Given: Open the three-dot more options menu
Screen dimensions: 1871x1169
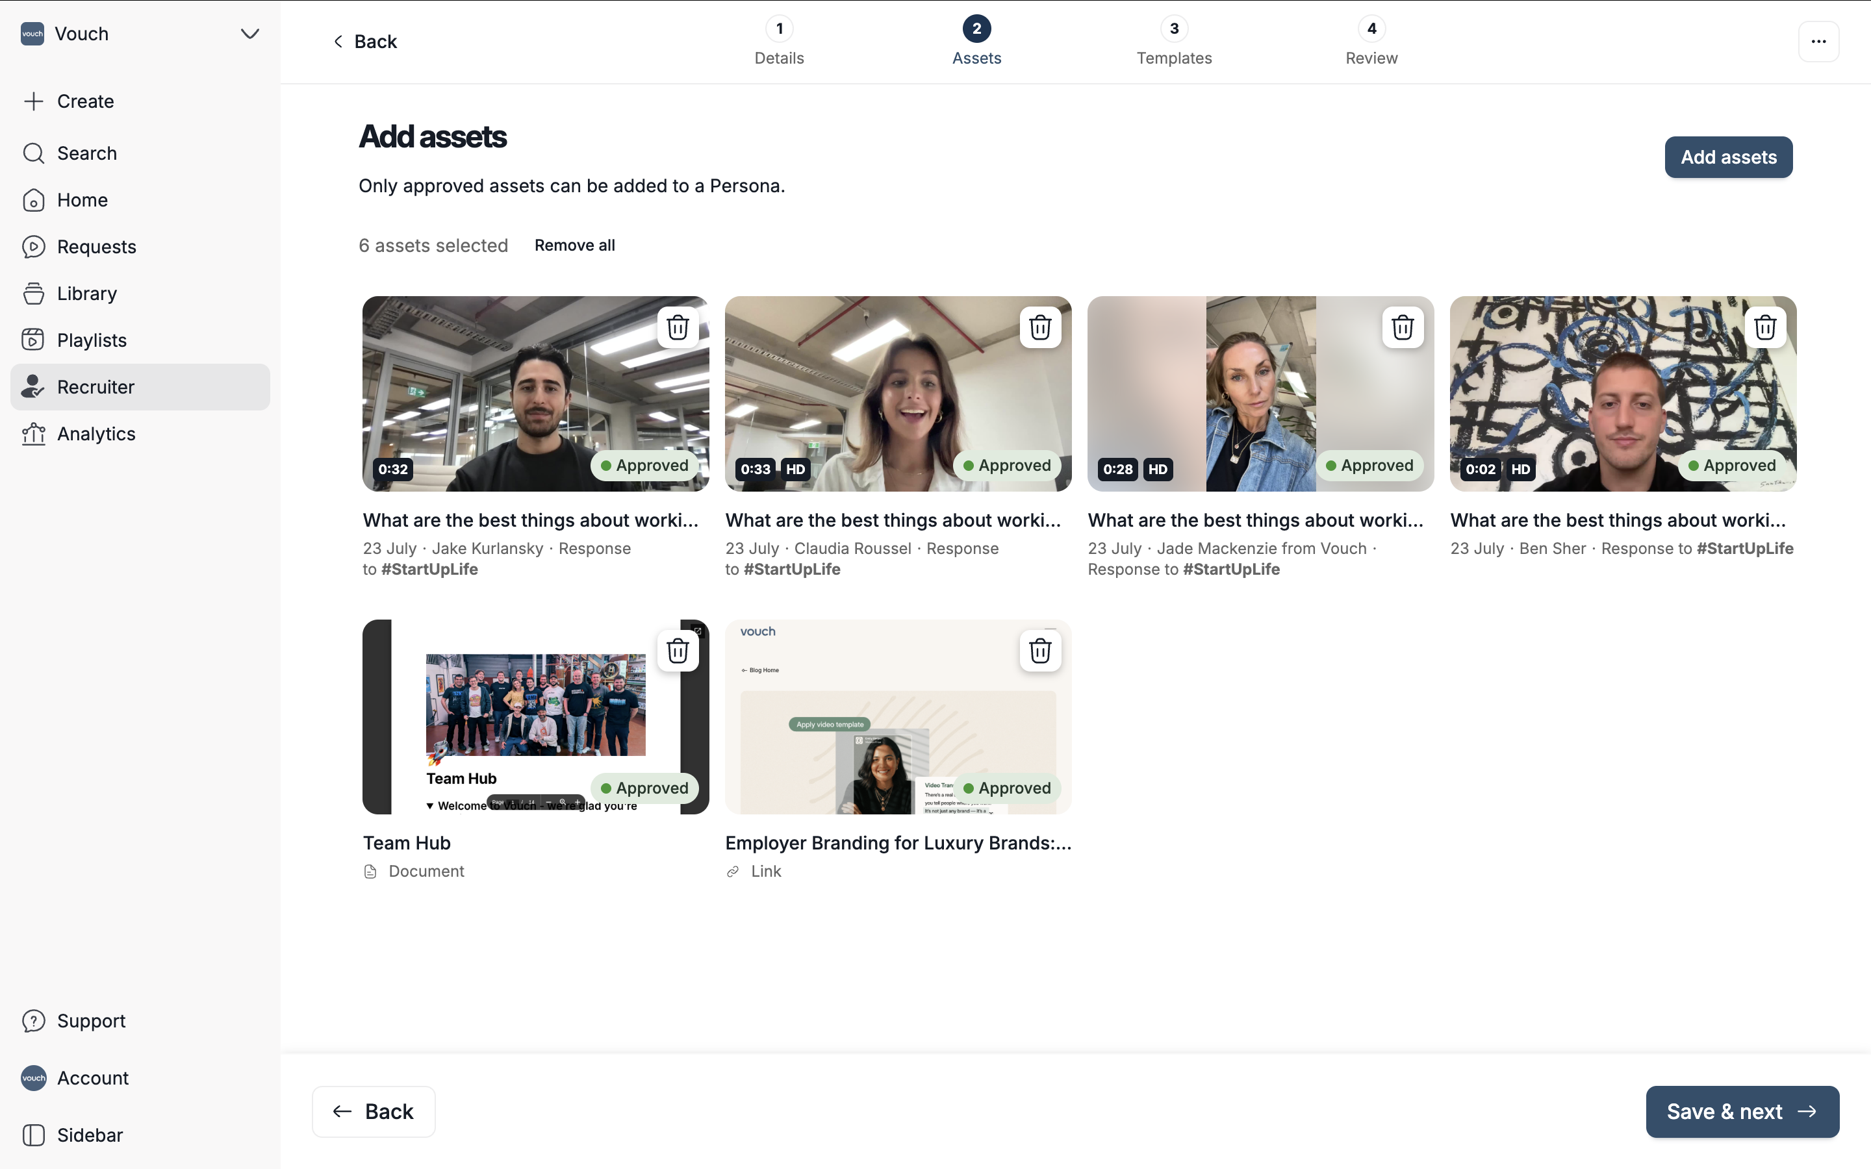Looking at the screenshot, I should [1818, 42].
